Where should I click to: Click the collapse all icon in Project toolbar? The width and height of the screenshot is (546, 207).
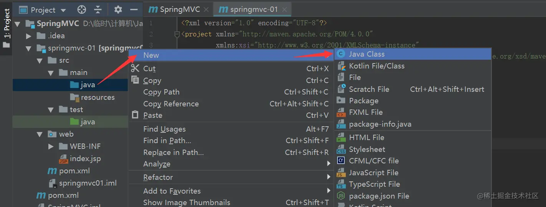(98, 10)
